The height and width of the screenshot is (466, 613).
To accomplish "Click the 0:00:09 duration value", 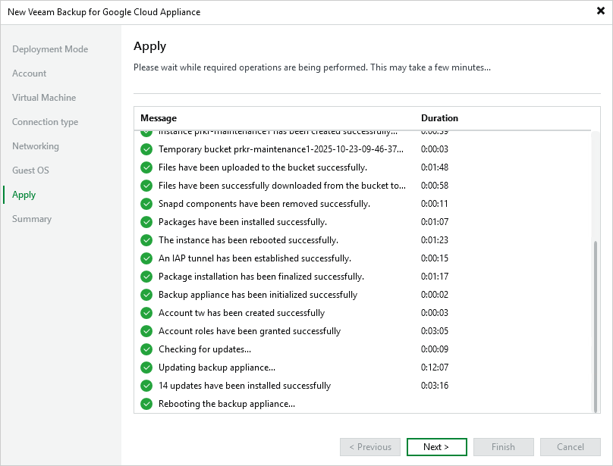I will pyautogui.click(x=435, y=349).
